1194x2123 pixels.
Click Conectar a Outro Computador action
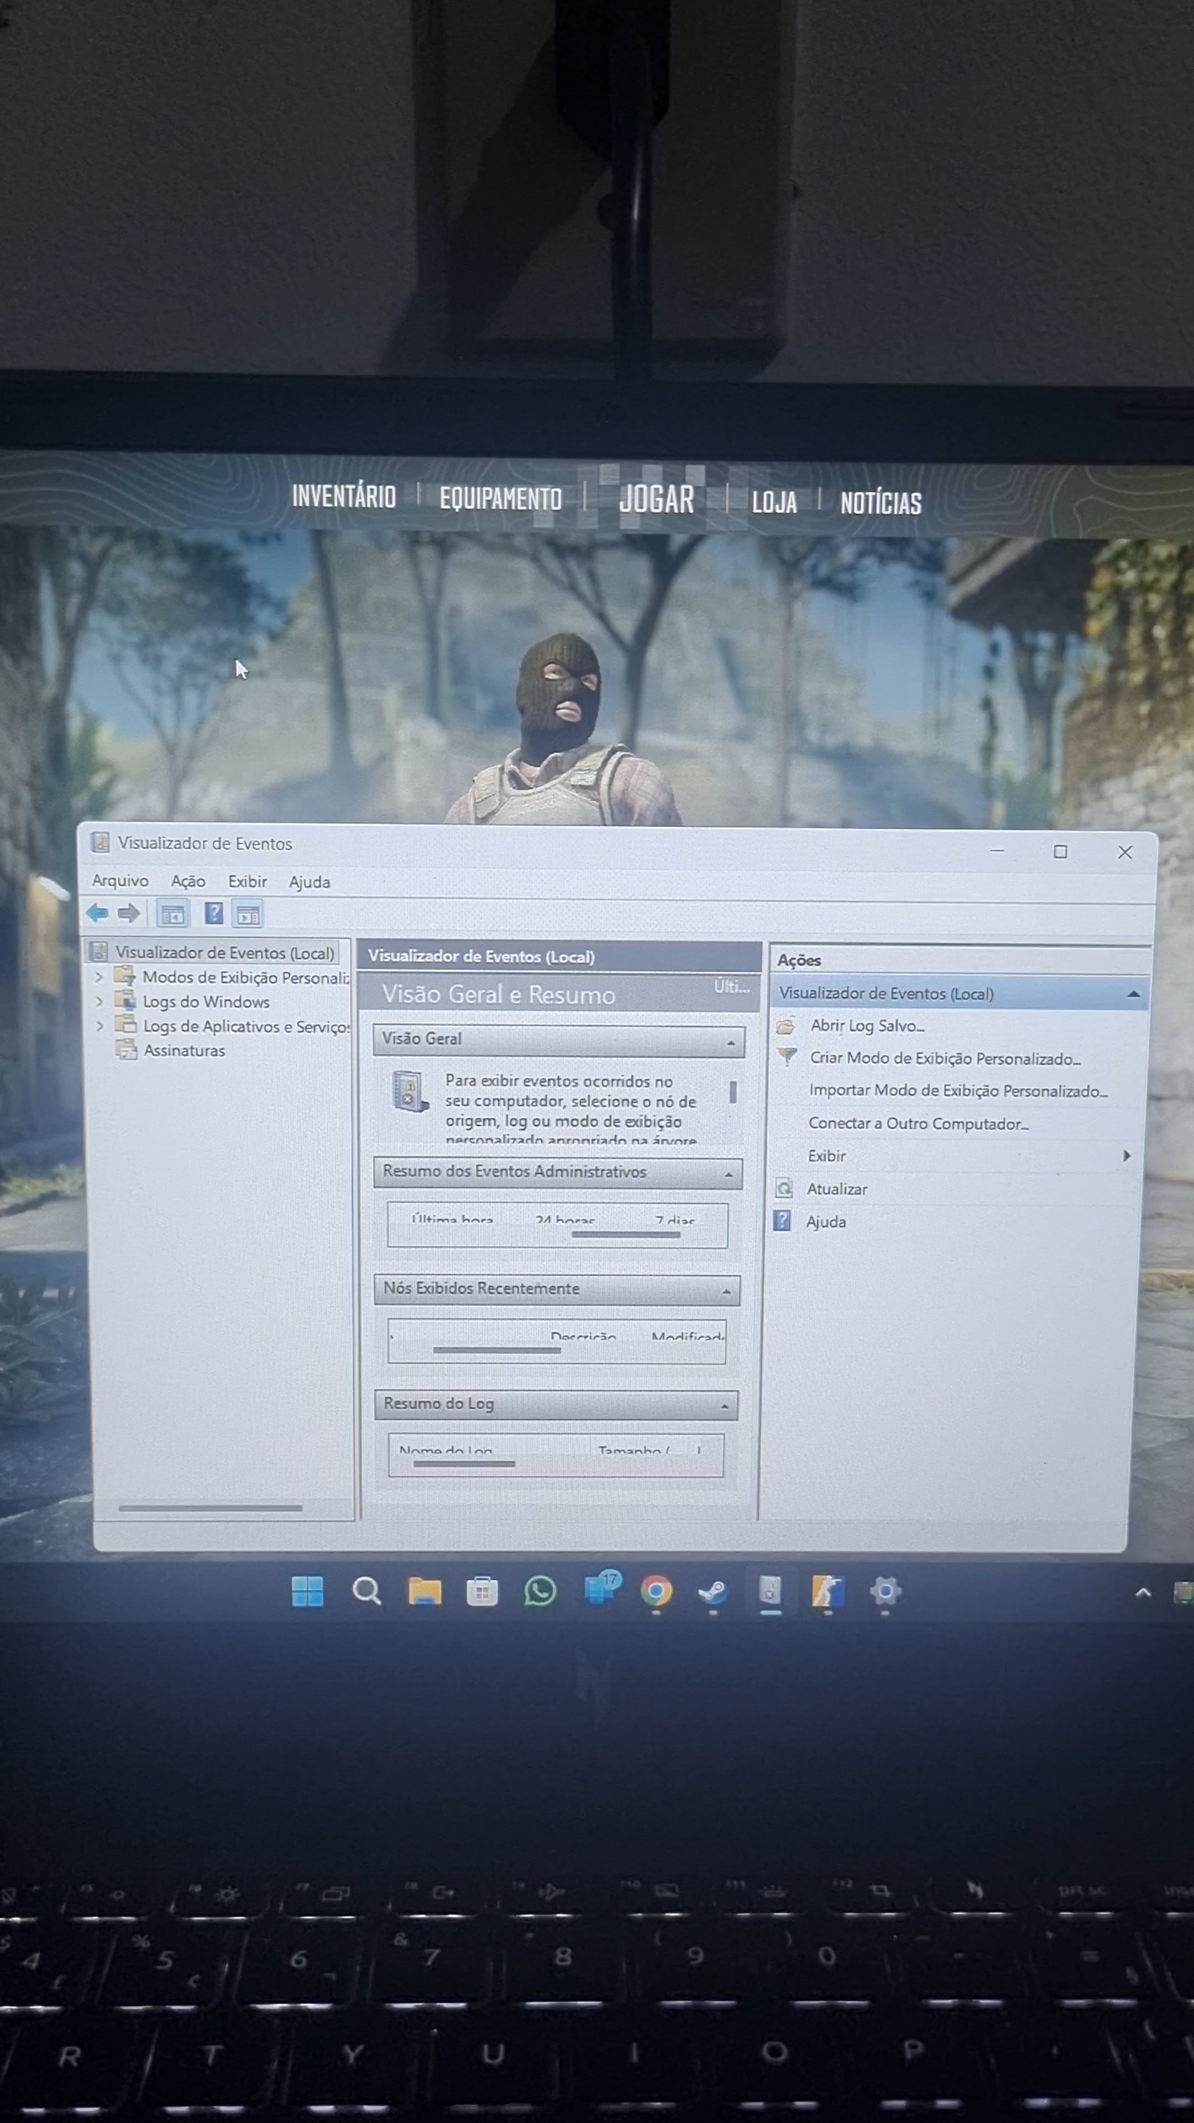point(918,1123)
